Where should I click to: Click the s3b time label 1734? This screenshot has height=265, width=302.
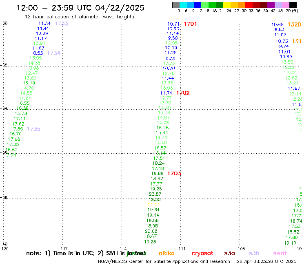[54, 53]
